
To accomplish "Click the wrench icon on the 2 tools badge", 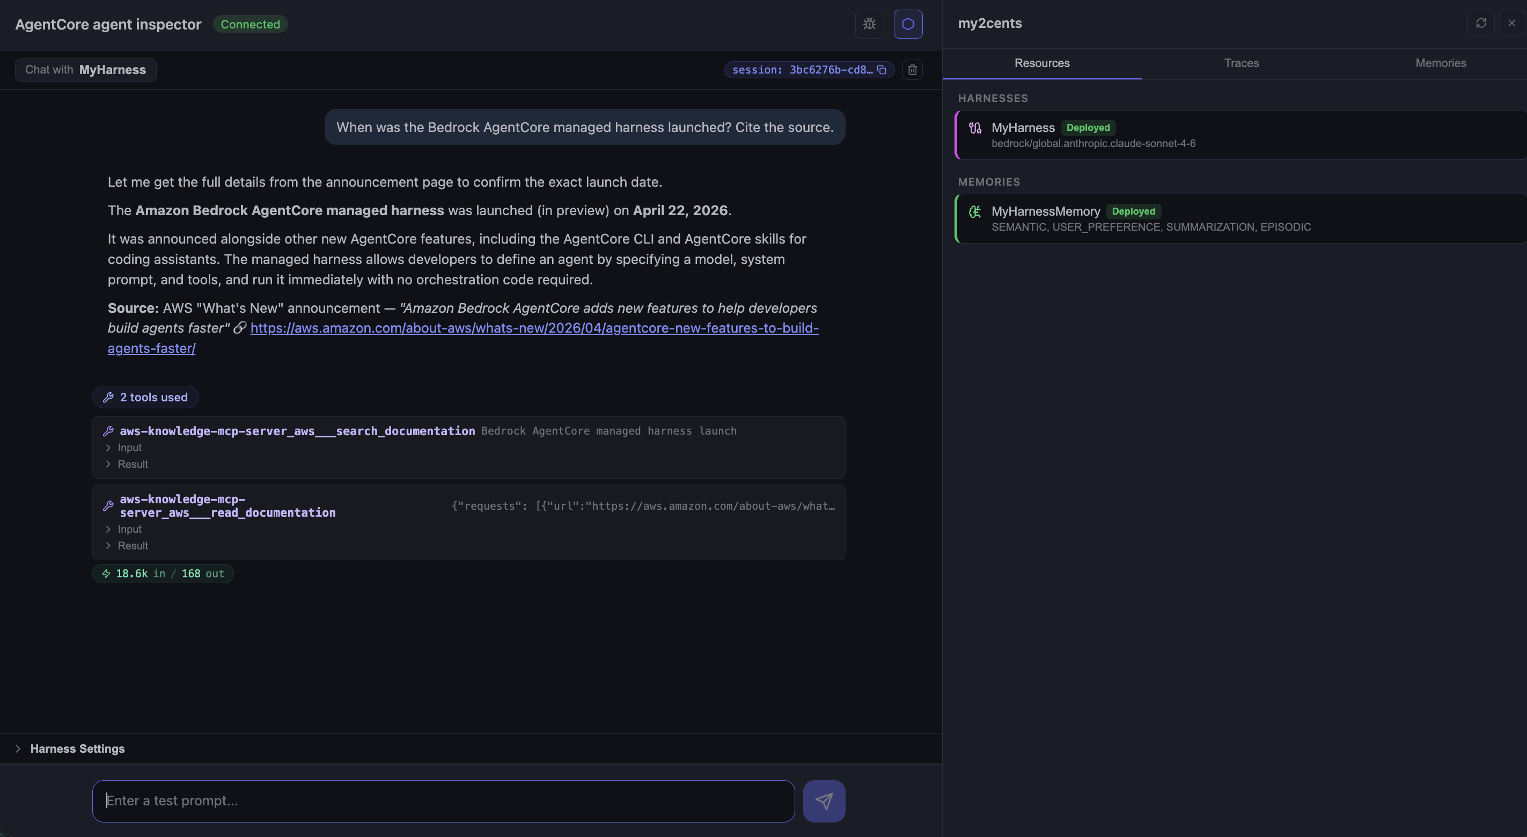I will tap(108, 397).
